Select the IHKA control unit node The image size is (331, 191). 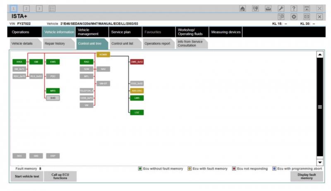pos(19,62)
